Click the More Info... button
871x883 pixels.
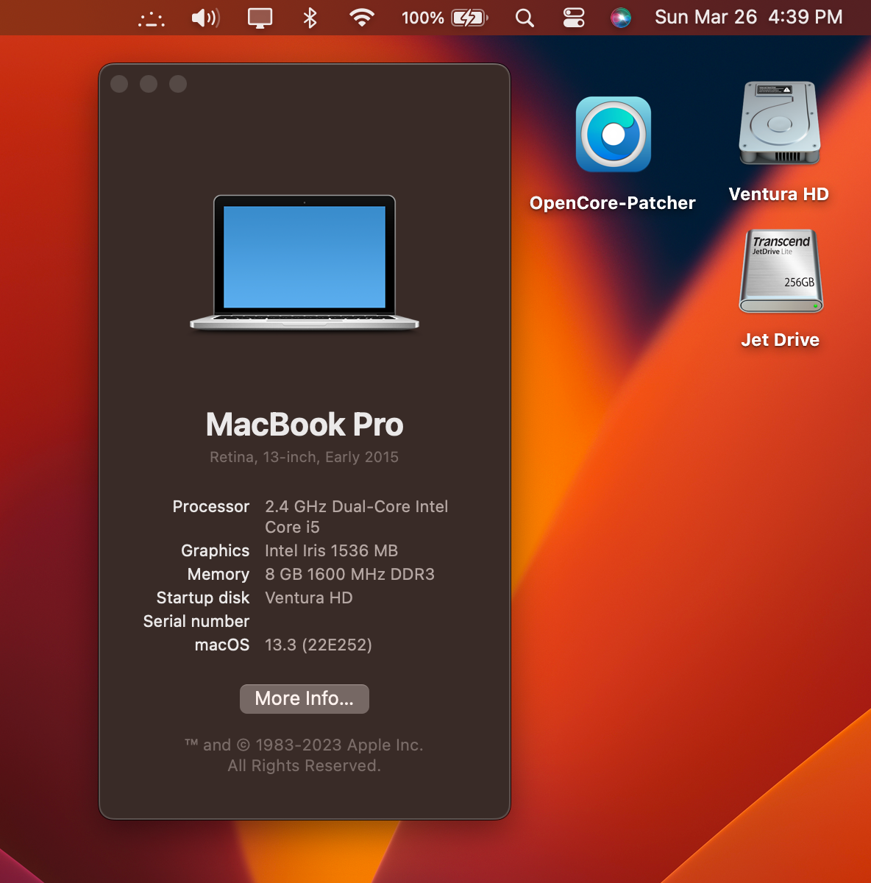(305, 698)
